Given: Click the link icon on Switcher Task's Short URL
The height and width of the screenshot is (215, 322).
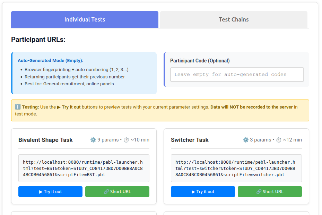Looking at the screenshot, I should tap(259, 191).
